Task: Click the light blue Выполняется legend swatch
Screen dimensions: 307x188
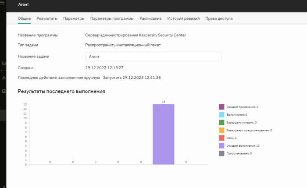Action: tap(221, 115)
